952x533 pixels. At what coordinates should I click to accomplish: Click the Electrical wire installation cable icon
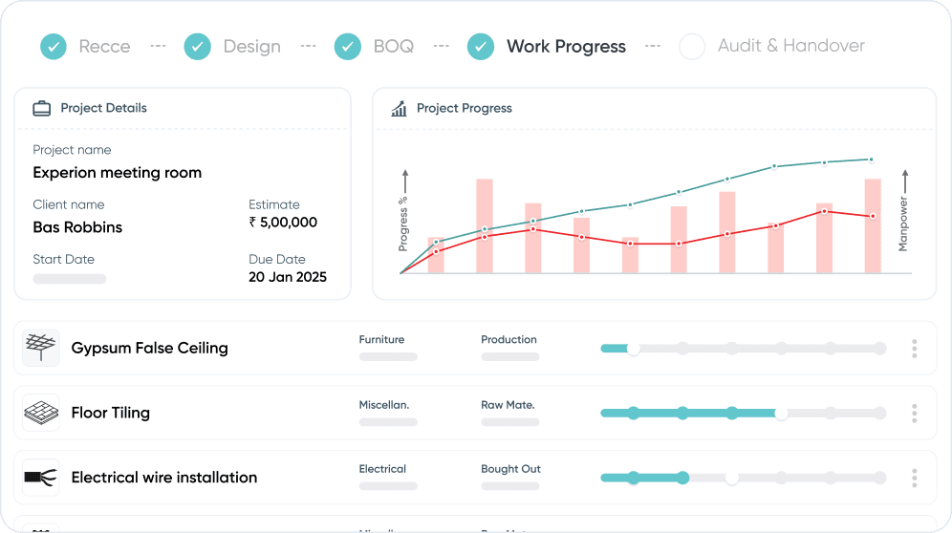click(40, 477)
